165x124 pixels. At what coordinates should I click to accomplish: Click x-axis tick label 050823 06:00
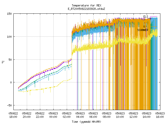pyautogui.click(x=93, y=115)
